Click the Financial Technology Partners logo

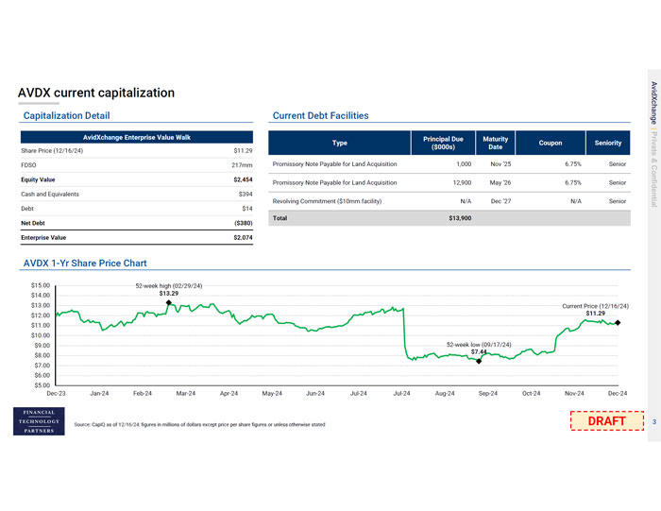pos(39,422)
